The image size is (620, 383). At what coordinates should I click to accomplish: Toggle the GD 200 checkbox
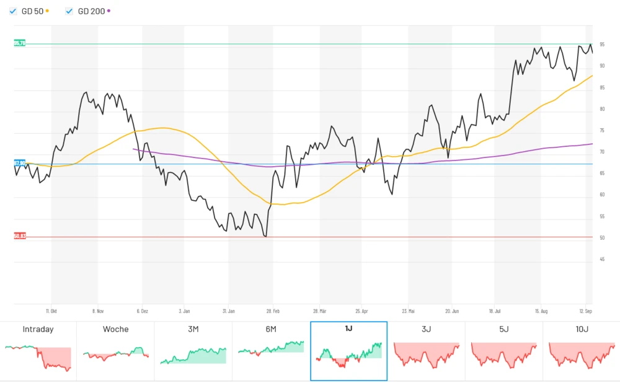(69, 11)
